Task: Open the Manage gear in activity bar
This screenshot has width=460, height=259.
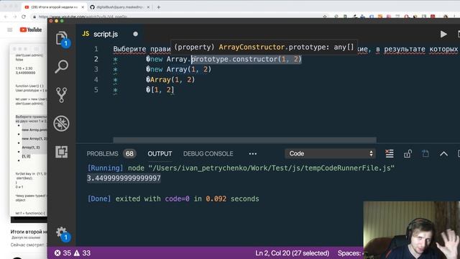Action: (x=61, y=232)
